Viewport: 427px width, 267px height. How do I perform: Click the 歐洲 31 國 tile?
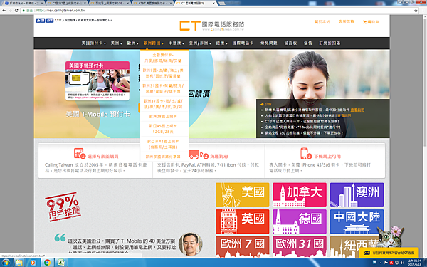(300, 247)
